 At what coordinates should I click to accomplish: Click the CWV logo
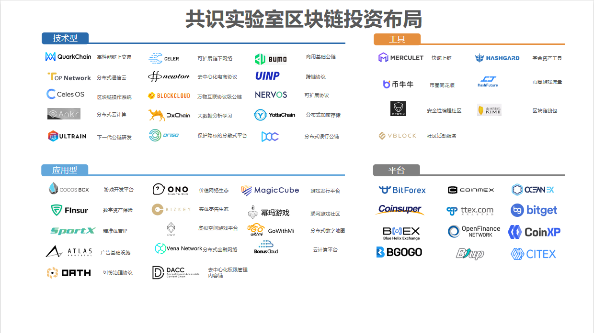point(171,229)
